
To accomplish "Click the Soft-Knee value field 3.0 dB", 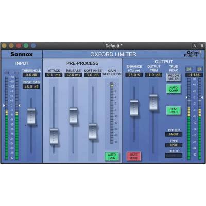I will [x=93, y=75].
